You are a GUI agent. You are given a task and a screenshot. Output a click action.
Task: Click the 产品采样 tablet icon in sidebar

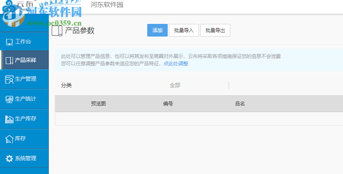click(x=9, y=60)
